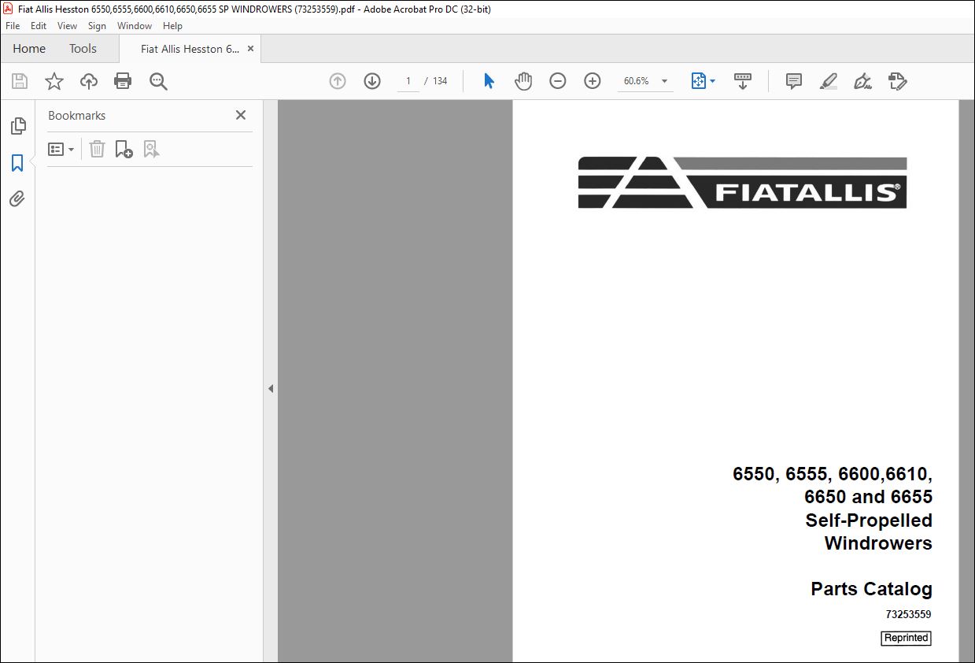Select the arrow Selection tool
The height and width of the screenshot is (663, 975).
pos(489,81)
